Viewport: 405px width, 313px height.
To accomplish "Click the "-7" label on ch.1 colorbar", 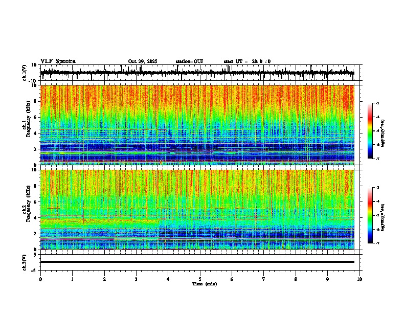I will (377, 159).
